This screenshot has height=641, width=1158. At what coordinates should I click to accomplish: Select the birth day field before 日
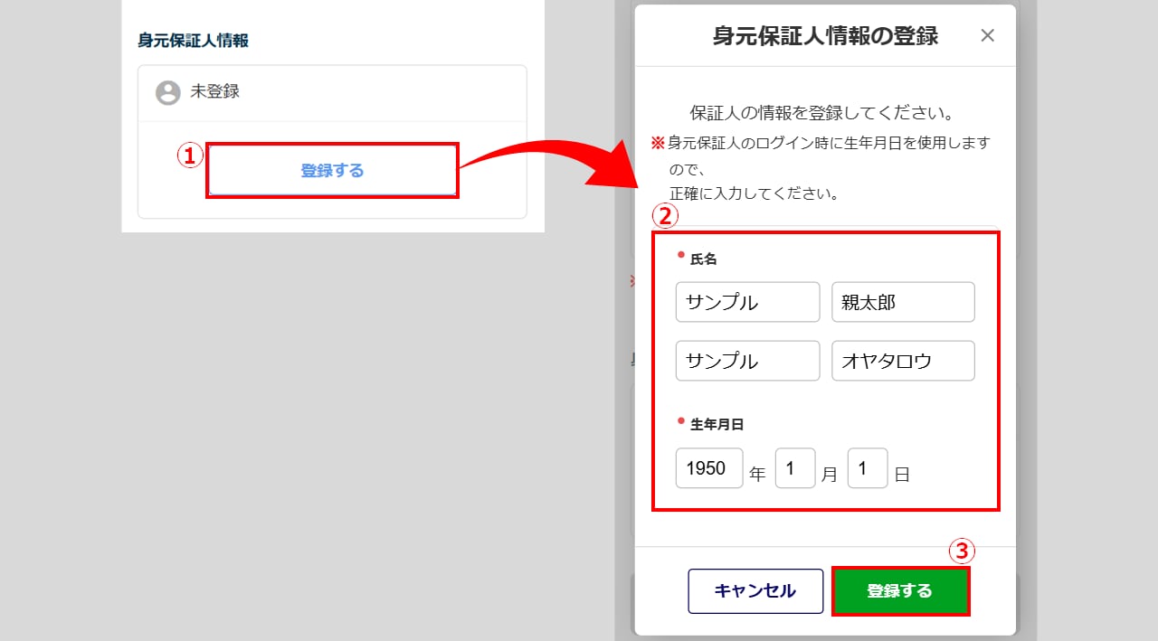pos(867,468)
